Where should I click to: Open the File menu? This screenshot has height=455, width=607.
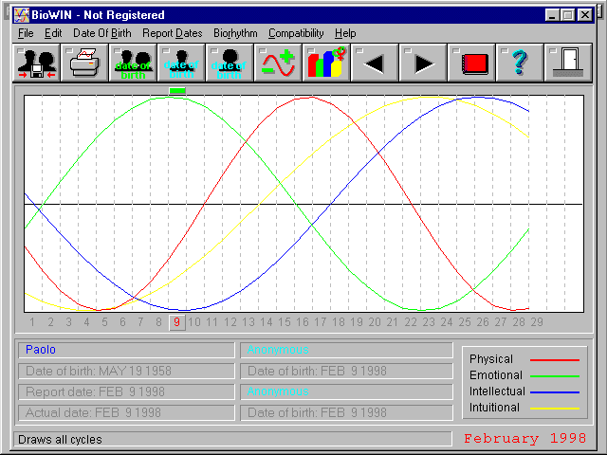pos(26,33)
